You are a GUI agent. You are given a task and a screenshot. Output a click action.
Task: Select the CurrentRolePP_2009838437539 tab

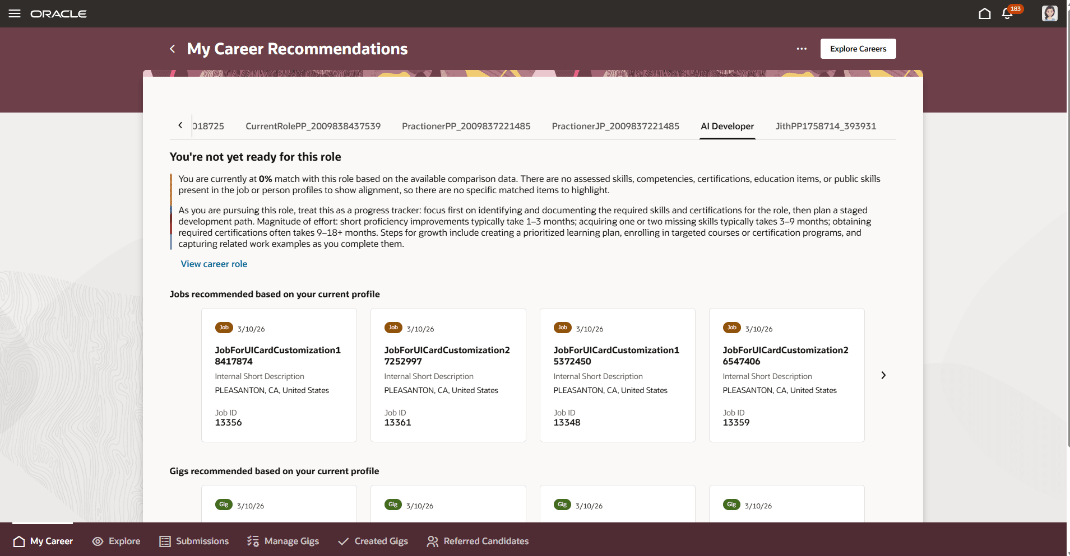click(x=313, y=127)
